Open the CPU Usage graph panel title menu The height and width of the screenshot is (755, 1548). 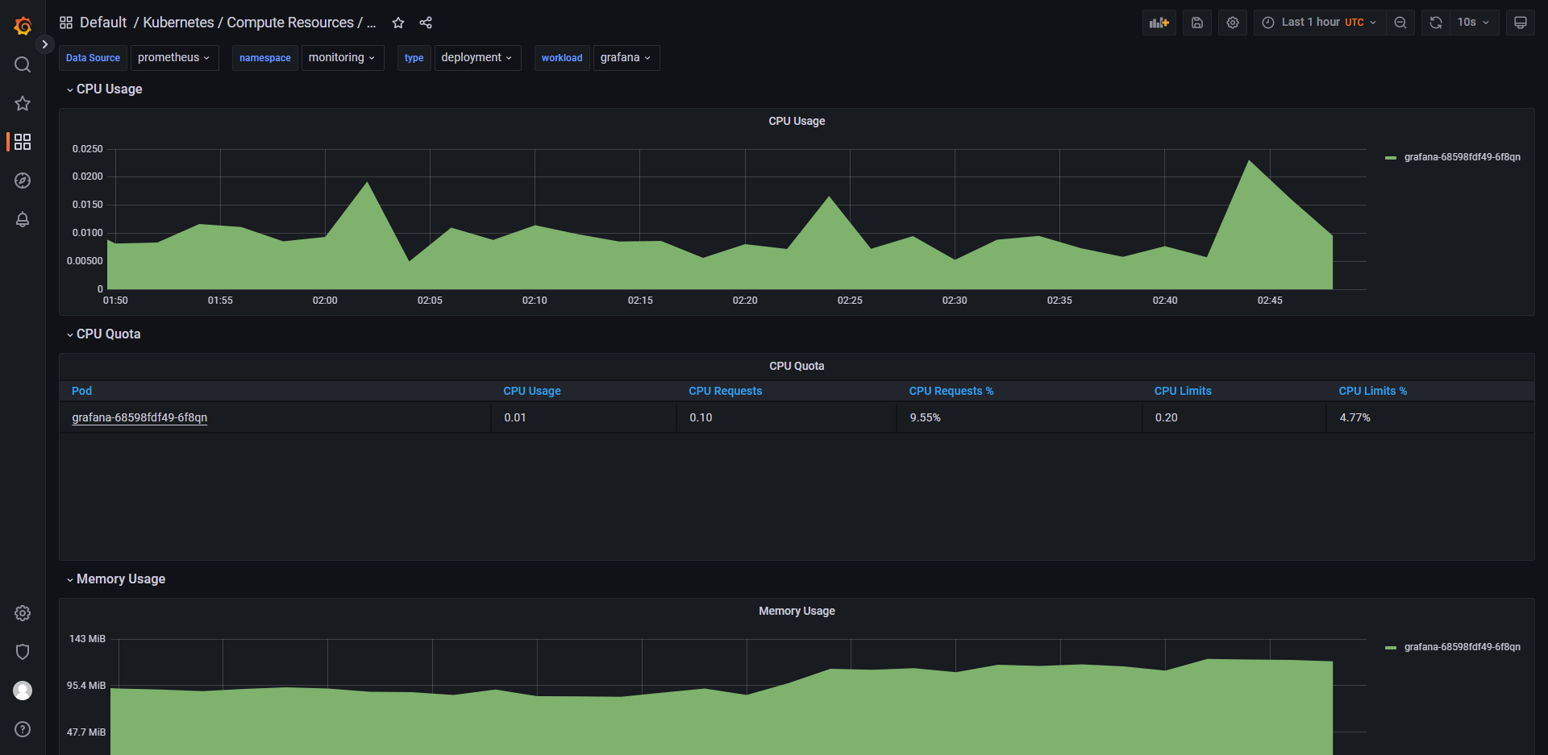pyautogui.click(x=797, y=121)
